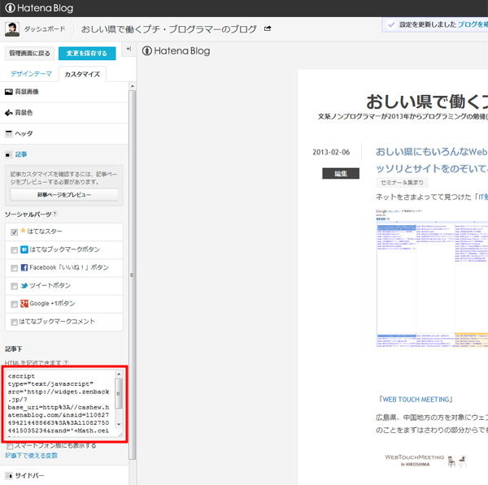Click the preview Hatena Blog logo
The image size is (488, 485).
(x=176, y=50)
